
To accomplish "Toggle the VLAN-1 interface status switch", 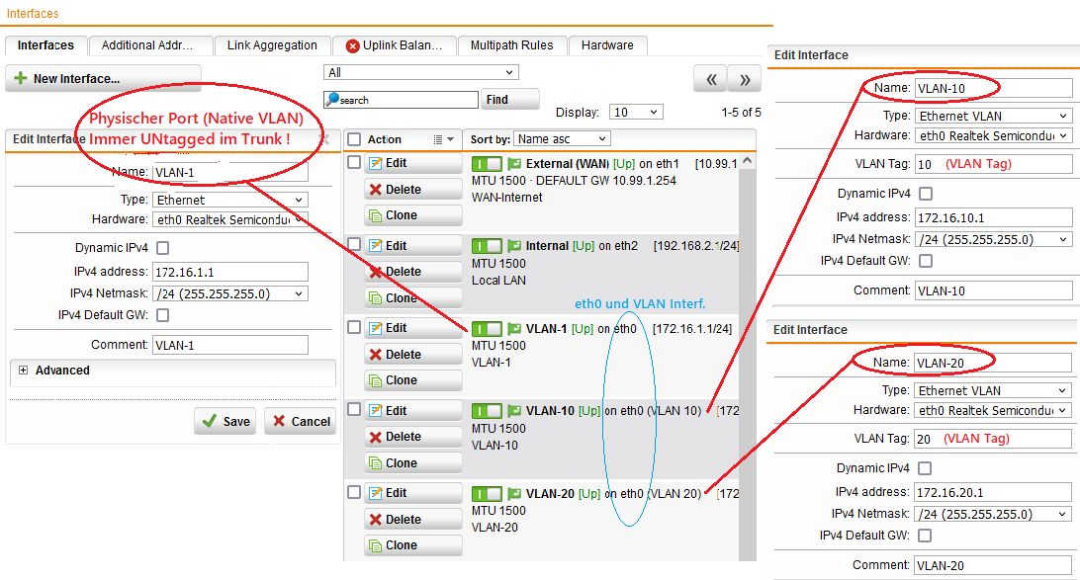I will tap(487, 328).
